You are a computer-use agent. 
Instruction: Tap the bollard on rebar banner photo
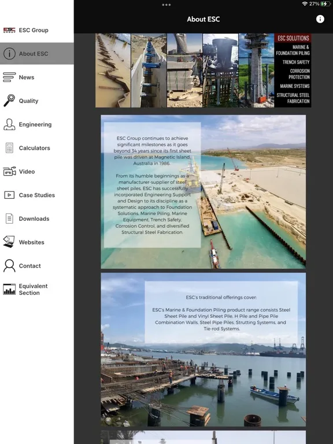tap(221, 70)
